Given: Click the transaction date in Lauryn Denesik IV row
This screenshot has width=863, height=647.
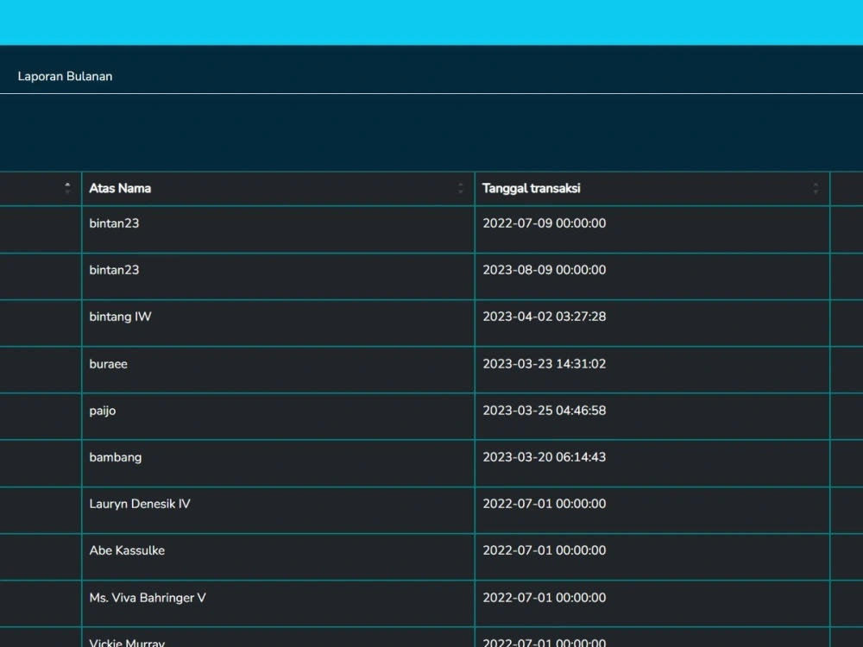Looking at the screenshot, I should tap(545, 504).
